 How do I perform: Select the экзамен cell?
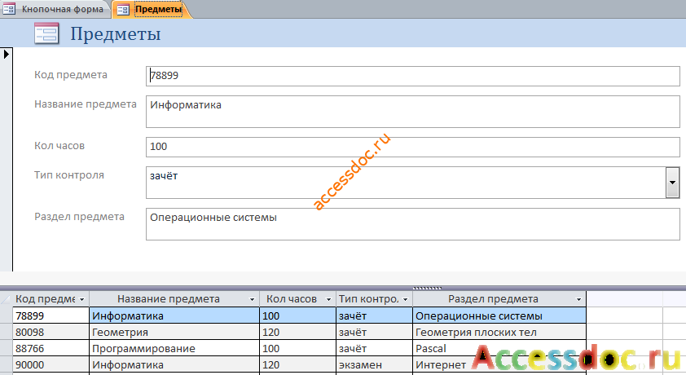click(374, 365)
